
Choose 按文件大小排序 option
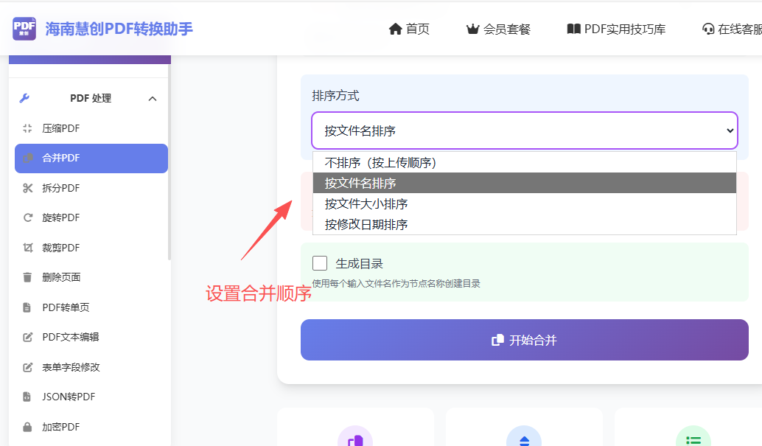pyautogui.click(x=525, y=203)
